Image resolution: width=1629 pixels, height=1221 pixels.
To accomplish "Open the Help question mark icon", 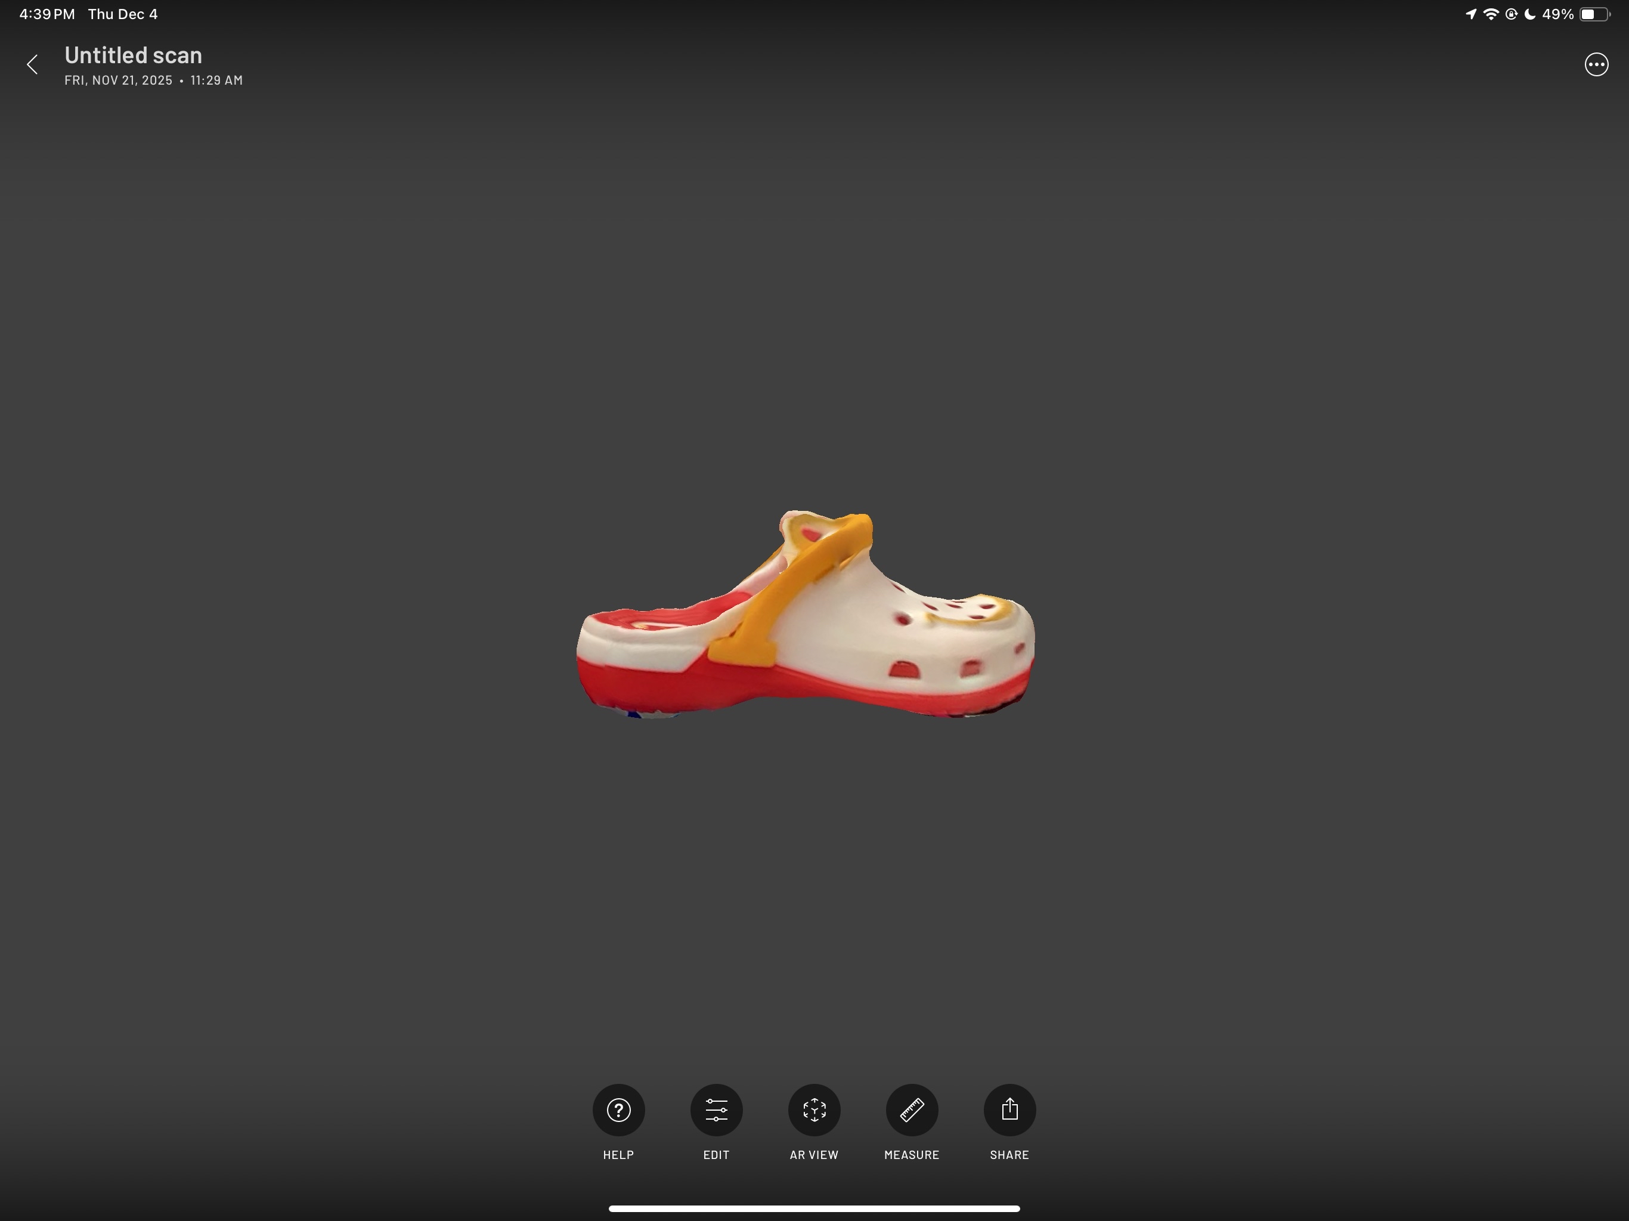I will coord(618,1109).
